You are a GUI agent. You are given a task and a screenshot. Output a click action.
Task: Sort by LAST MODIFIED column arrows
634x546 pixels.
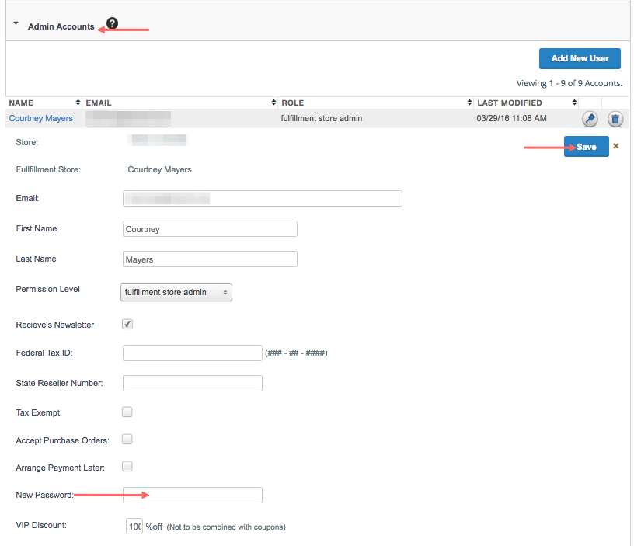click(573, 103)
